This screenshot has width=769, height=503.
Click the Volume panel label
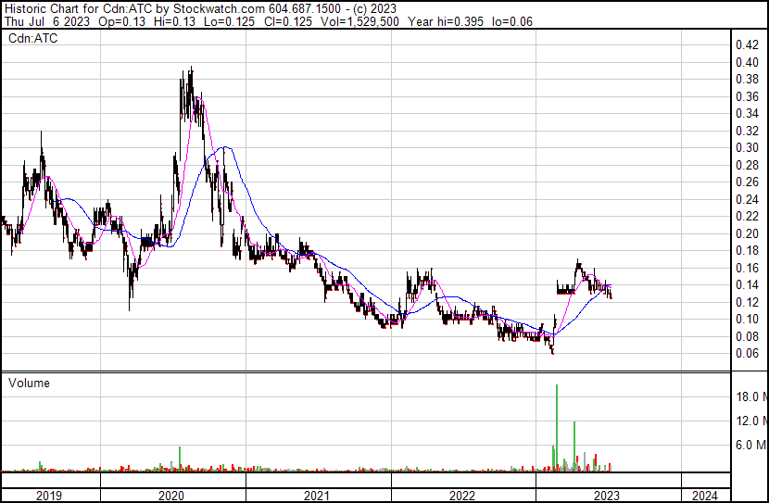coord(29,383)
